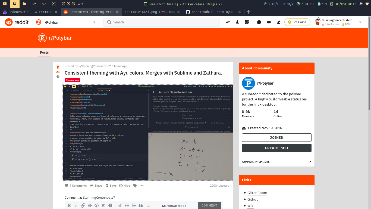Click the Create Post button

(x=276, y=148)
